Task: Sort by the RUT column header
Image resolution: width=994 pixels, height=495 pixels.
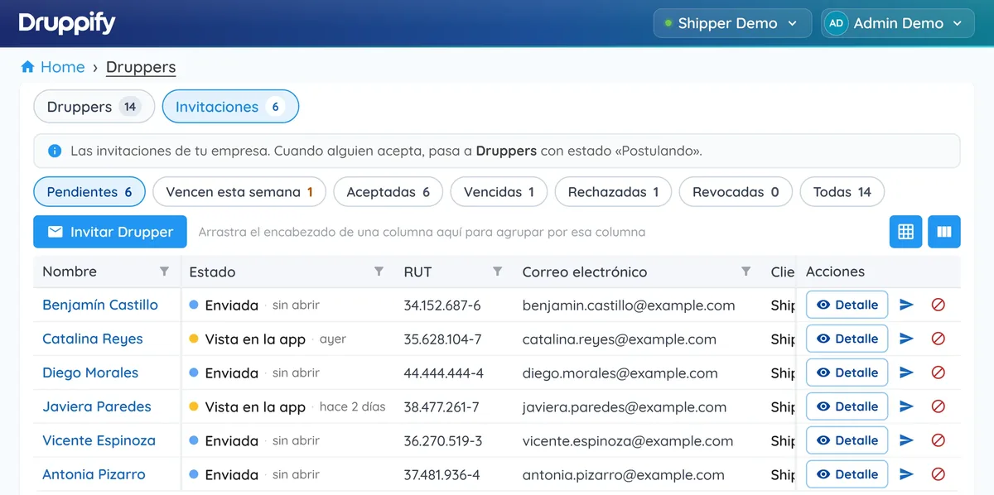Action: click(x=417, y=272)
